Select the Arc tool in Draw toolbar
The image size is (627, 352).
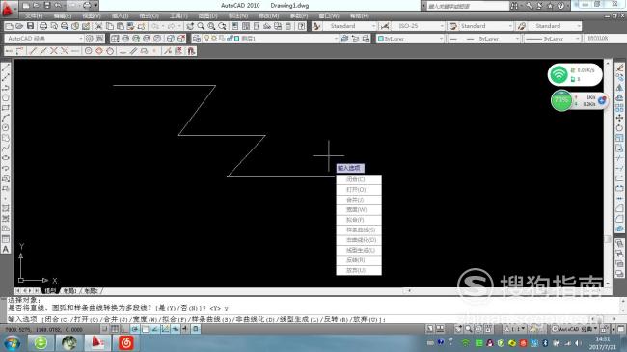(6, 118)
